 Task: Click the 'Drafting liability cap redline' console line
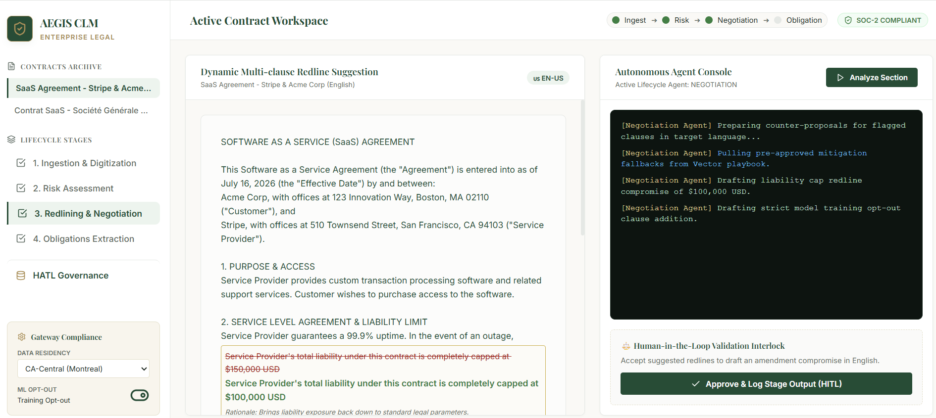(x=741, y=186)
